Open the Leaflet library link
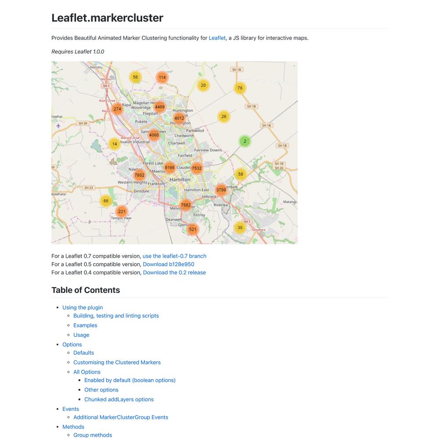Viewport: 439px width, 439px height. click(x=217, y=38)
